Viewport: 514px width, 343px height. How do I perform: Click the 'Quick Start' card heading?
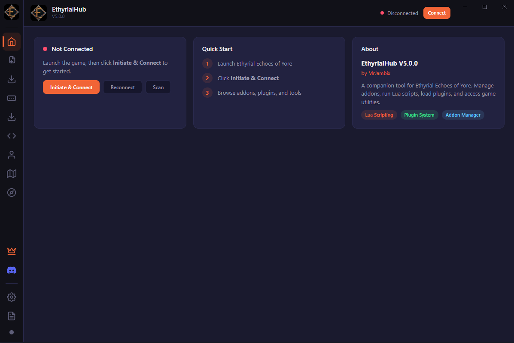(217, 49)
